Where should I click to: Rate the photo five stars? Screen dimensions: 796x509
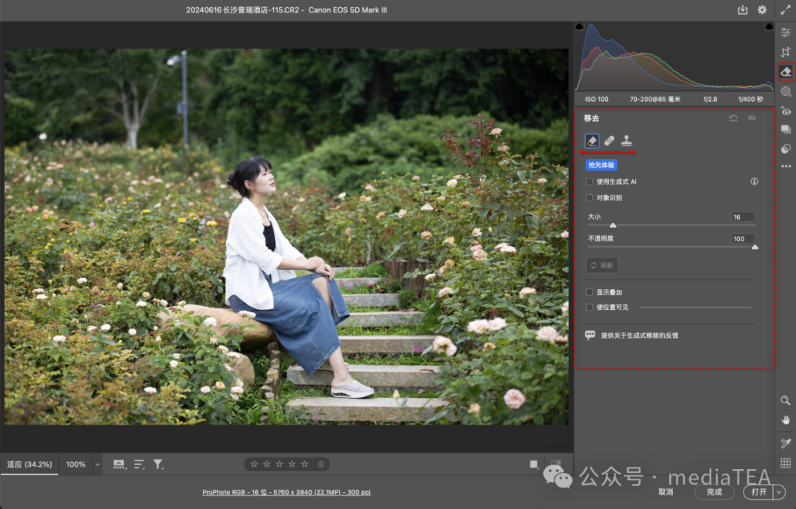point(304,464)
